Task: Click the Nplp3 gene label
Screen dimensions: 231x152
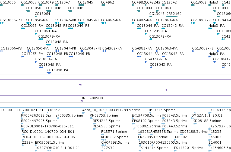Action: point(213,2)
